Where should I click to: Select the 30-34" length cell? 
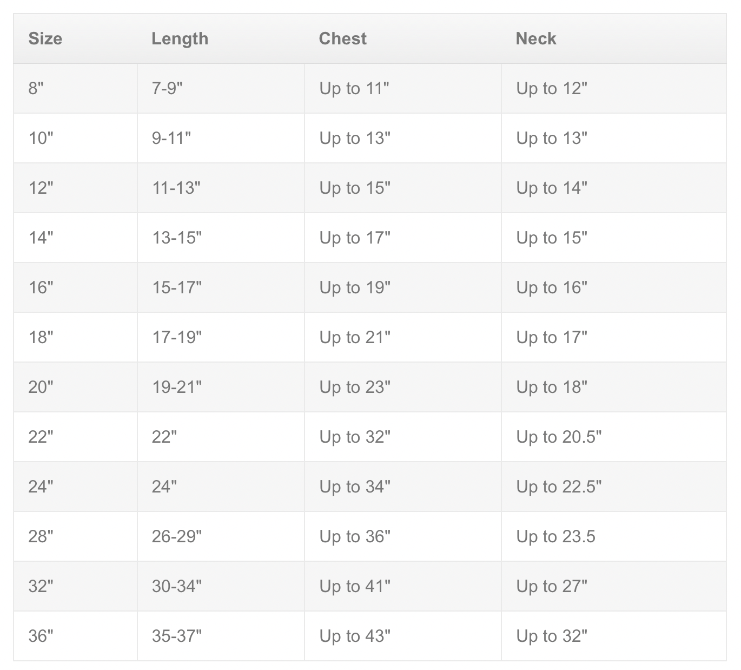pyautogui.click(x=221, y=586)
